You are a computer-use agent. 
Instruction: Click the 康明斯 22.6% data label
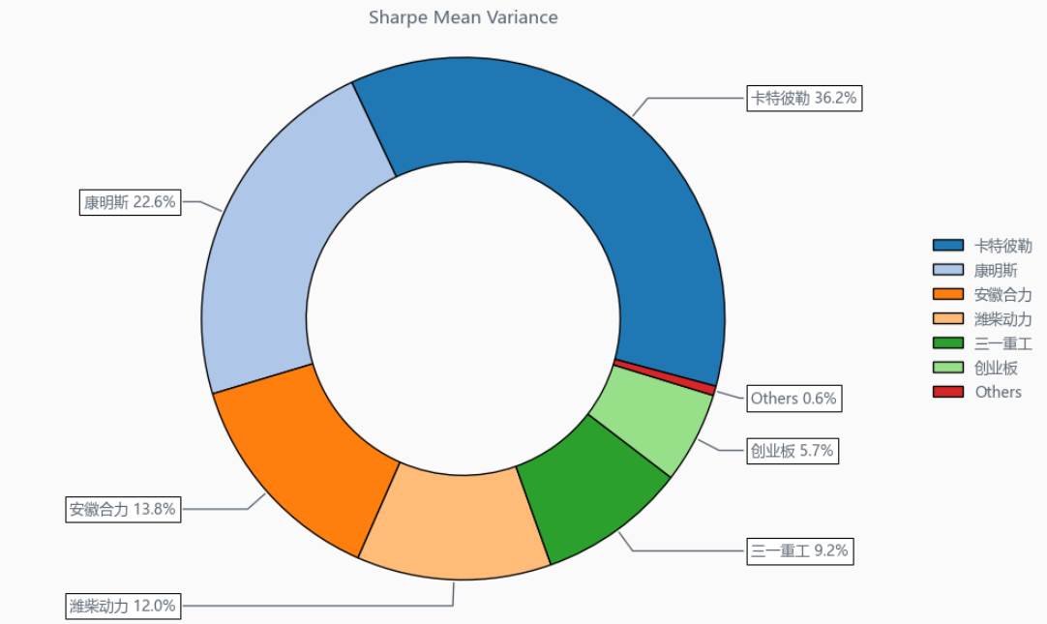pyautogui.click(x=131, y=201)
